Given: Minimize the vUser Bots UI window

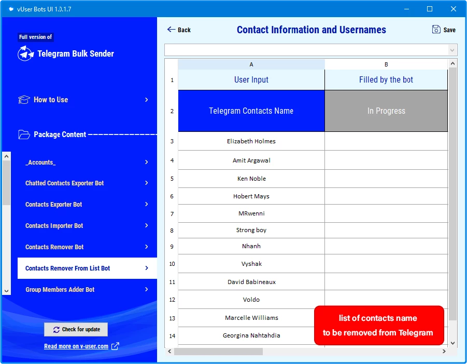Looking at the screenshot, I should point(406,9).
